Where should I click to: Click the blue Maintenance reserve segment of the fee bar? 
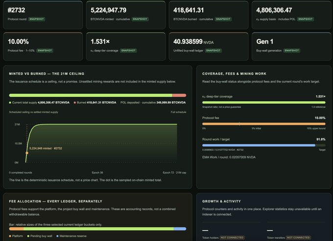180,229
